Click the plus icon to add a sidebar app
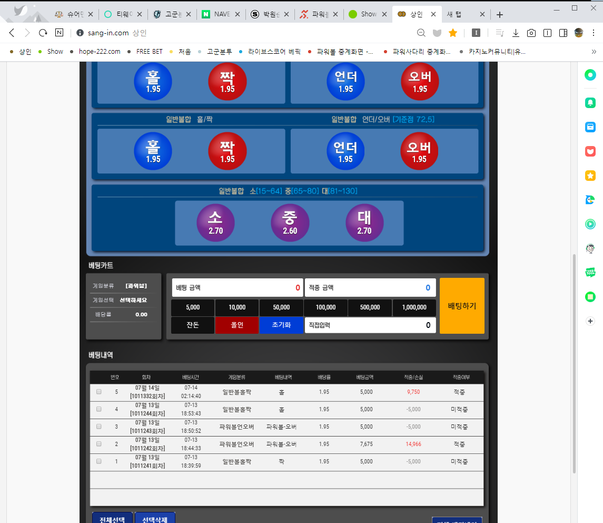This screenshot has width=603, height=523. click(590, 321)
